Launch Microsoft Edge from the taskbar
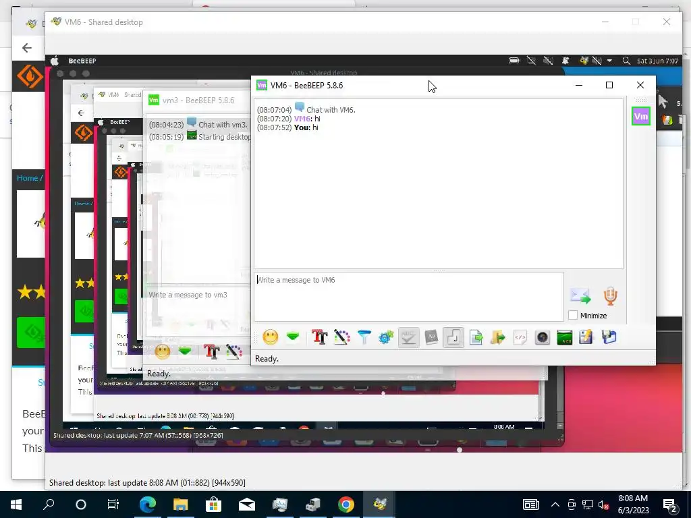Screen dimensions: 691x518 pyautogui.click(x=147, y=505)
